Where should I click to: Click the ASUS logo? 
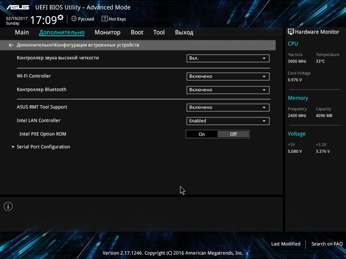point(18,7)
